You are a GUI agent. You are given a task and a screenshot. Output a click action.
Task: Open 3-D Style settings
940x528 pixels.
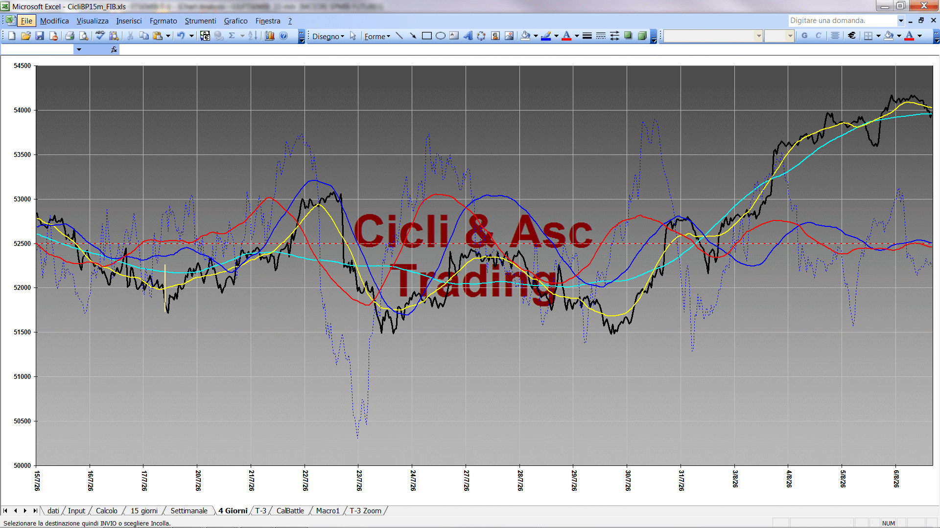[642, 36]
